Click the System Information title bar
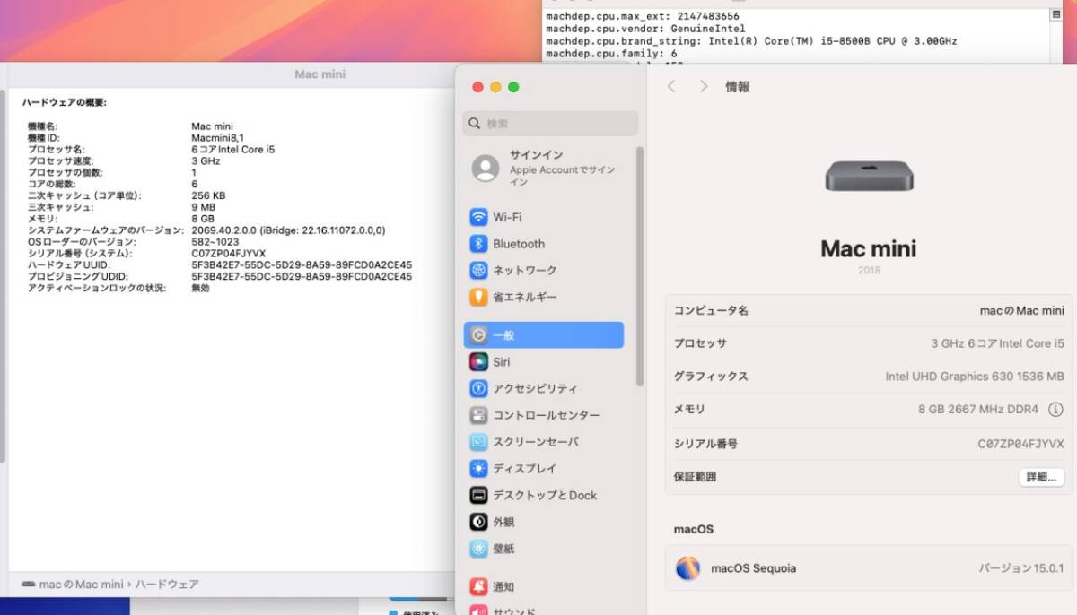This screenshot has width=1077, height=615. tap(229, 74)
